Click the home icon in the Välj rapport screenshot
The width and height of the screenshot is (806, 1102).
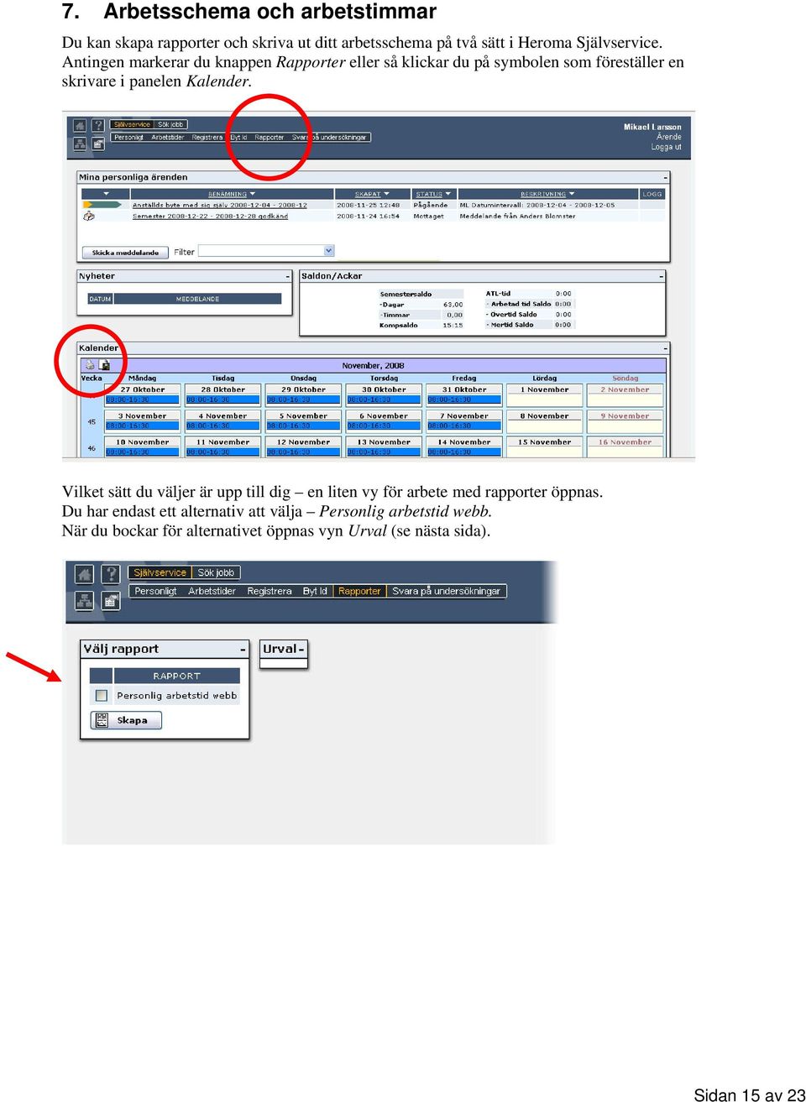coord(84,574)
